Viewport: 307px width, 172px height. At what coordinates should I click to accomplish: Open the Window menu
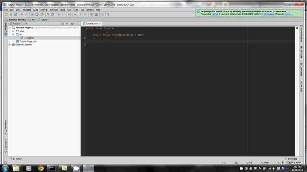90,10
